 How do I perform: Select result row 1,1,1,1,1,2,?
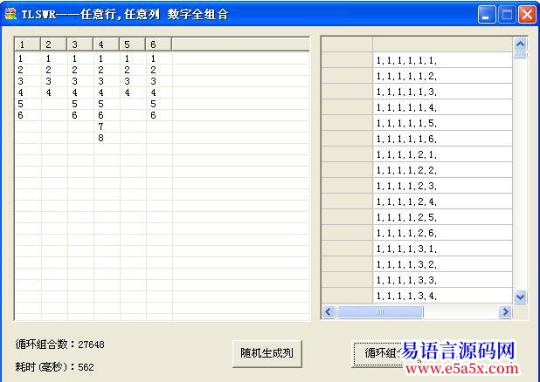click(x=442, y=76)
